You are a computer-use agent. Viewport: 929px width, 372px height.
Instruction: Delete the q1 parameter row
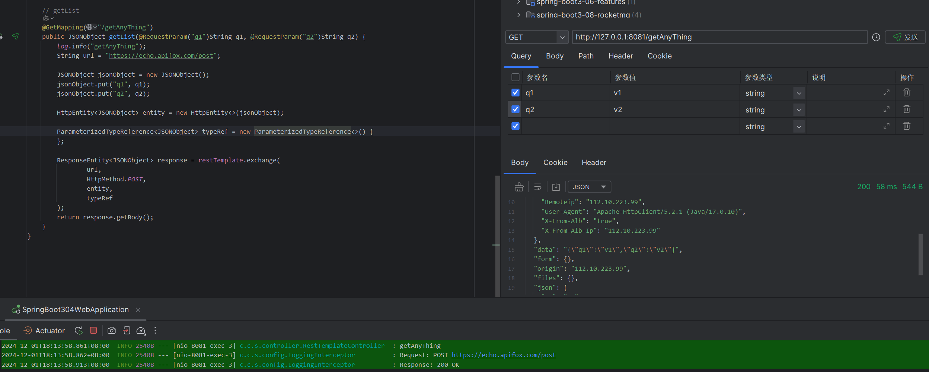point(907,92)
